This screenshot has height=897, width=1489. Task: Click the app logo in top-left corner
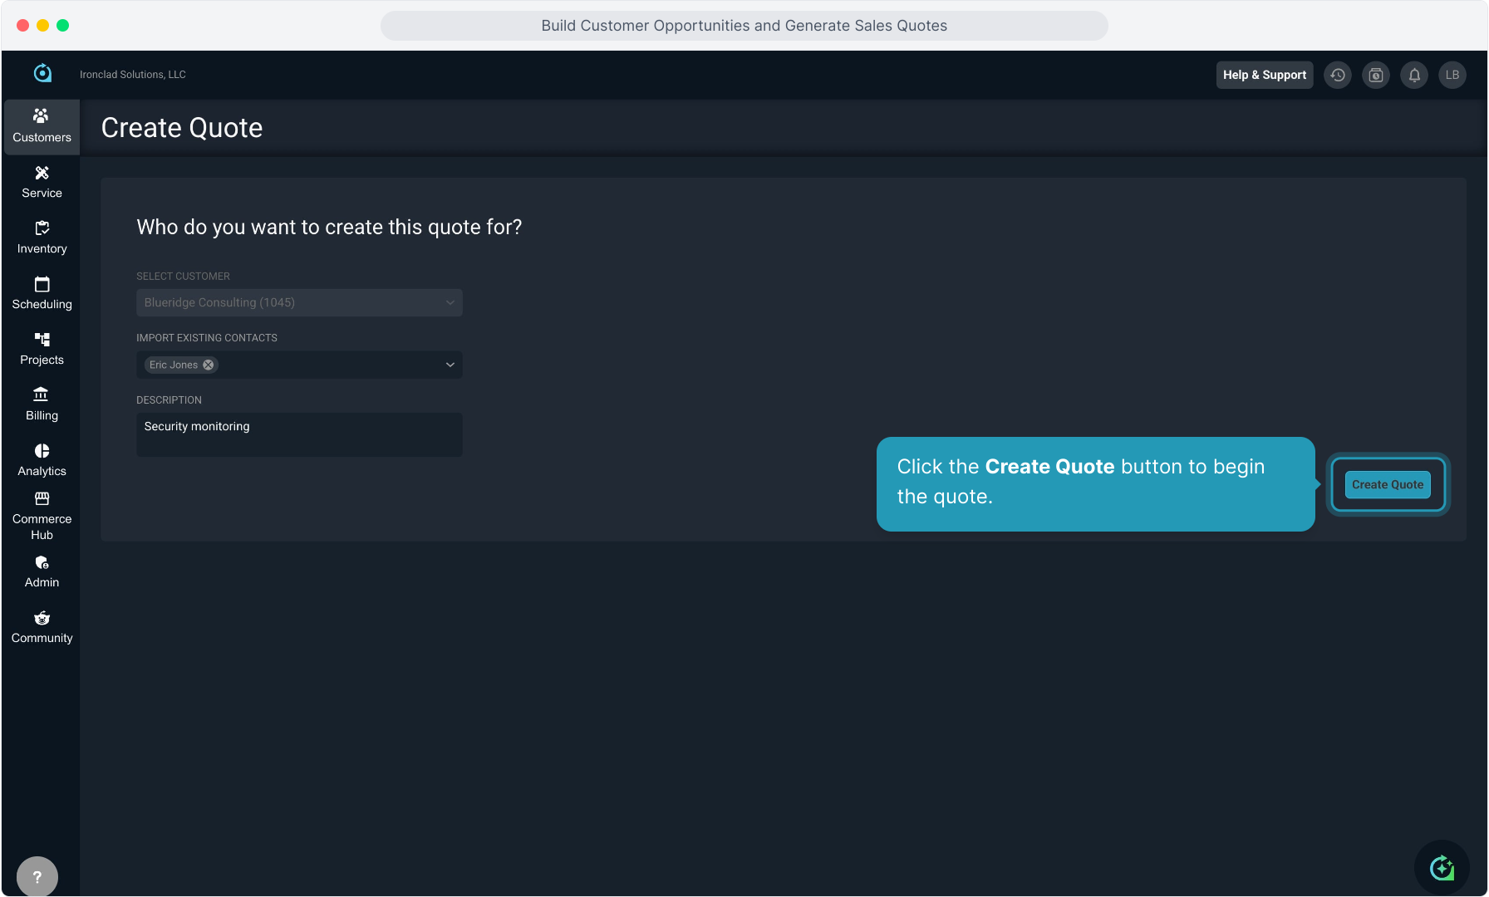[x=42, y=74]
